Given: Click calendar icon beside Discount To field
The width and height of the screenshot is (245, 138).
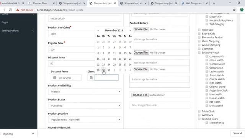Looking at the screenshot, I should (x=91, y=77).
